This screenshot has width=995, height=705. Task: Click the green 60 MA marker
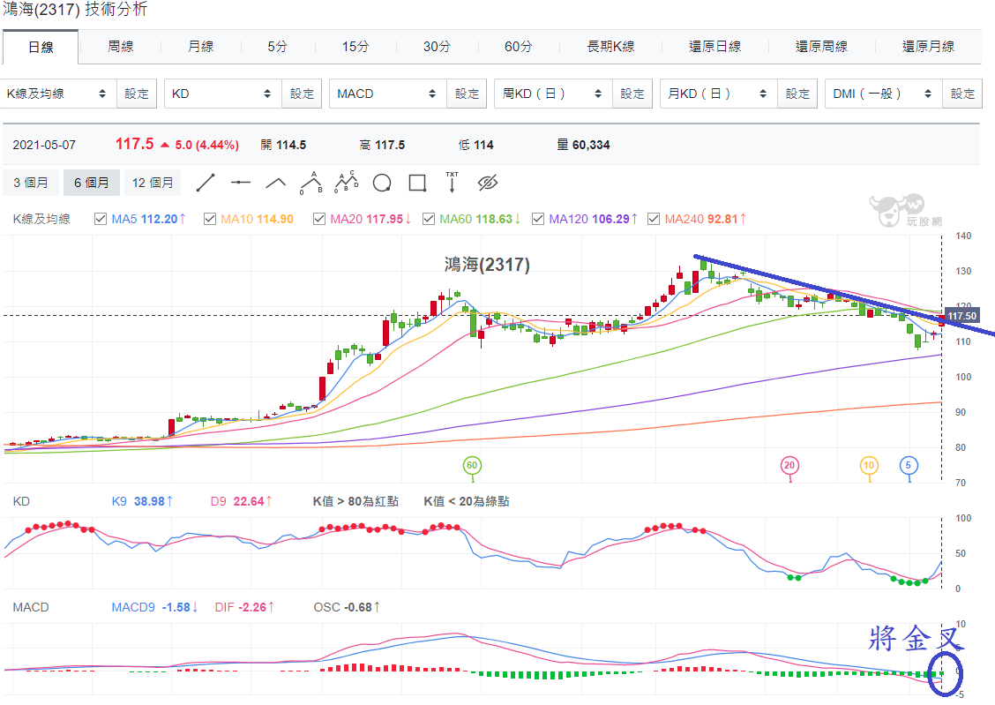click(x=472, y=465)
